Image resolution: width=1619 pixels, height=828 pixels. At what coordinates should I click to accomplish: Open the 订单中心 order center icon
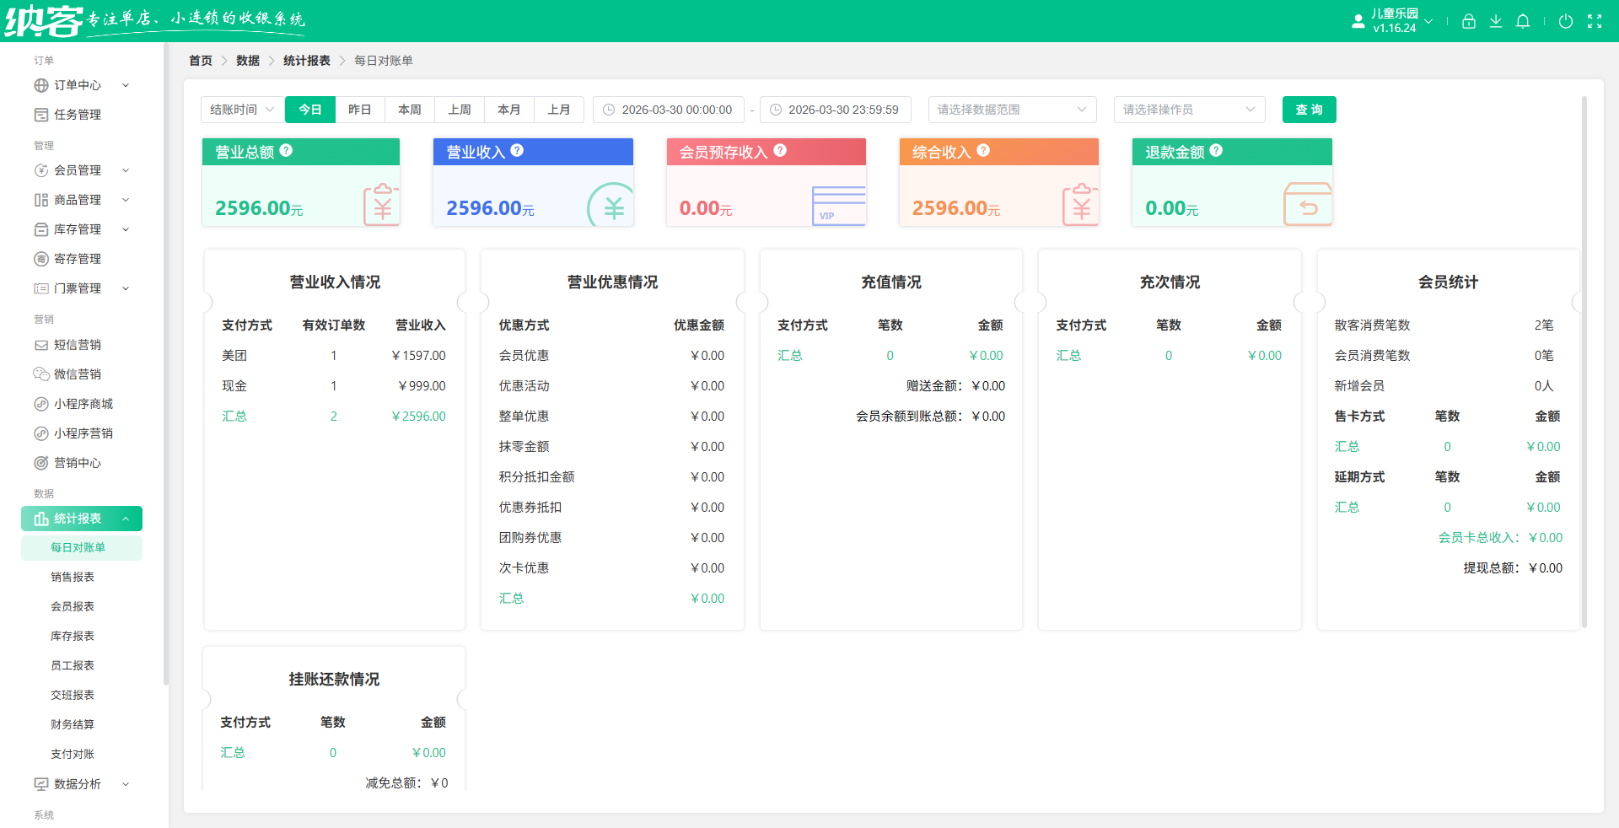click(x=41, y=85)
